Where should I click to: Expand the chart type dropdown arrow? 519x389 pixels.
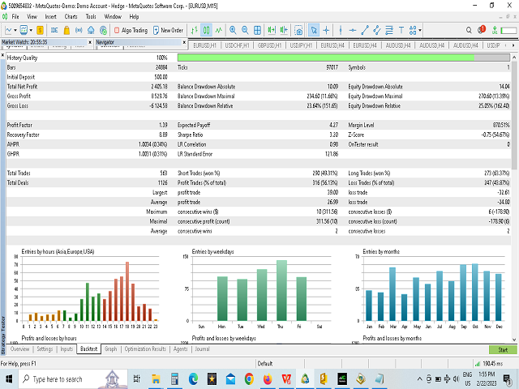pyautogui.click(x=15, y=31)
